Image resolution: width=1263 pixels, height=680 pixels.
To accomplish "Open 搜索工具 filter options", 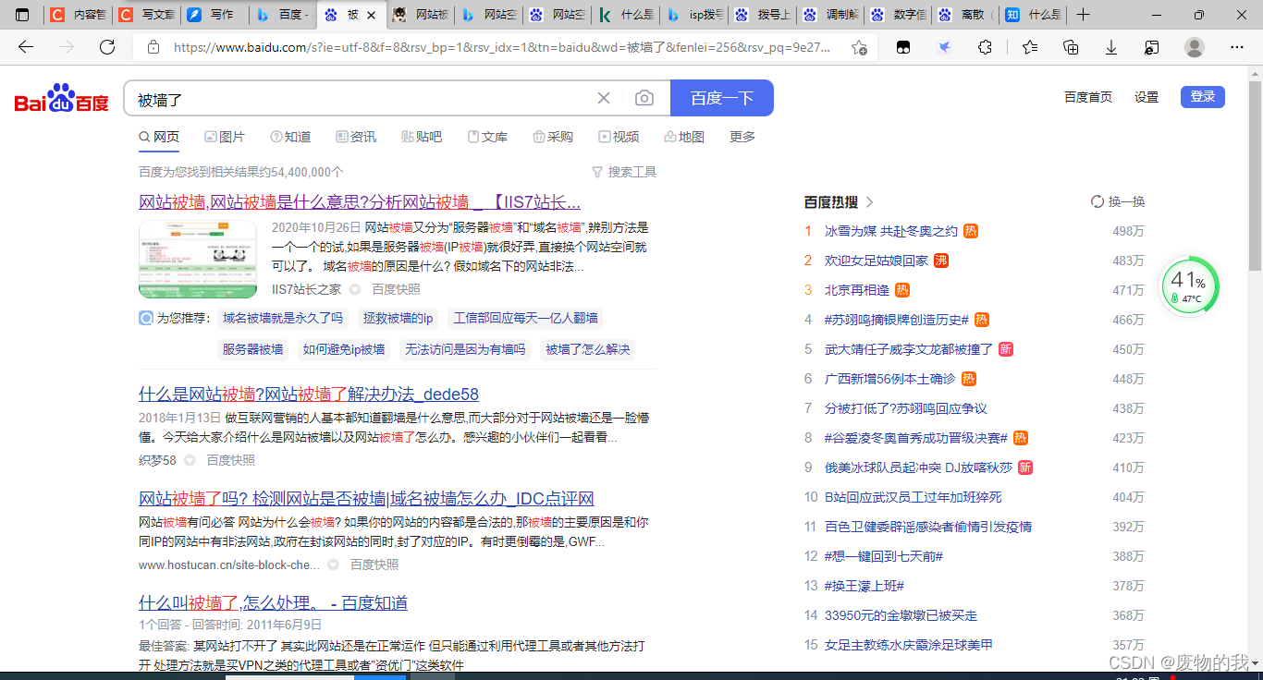I will pos(624,172).
